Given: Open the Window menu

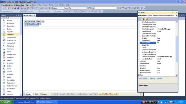Looking at the screenshot, I should pos(62,5).
